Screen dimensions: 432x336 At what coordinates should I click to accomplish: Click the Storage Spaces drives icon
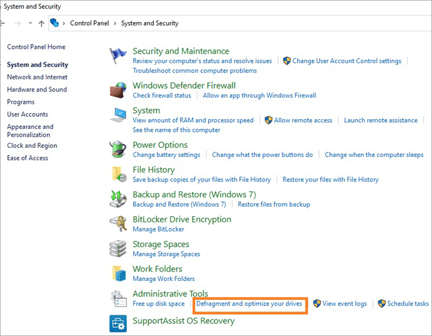118,249
